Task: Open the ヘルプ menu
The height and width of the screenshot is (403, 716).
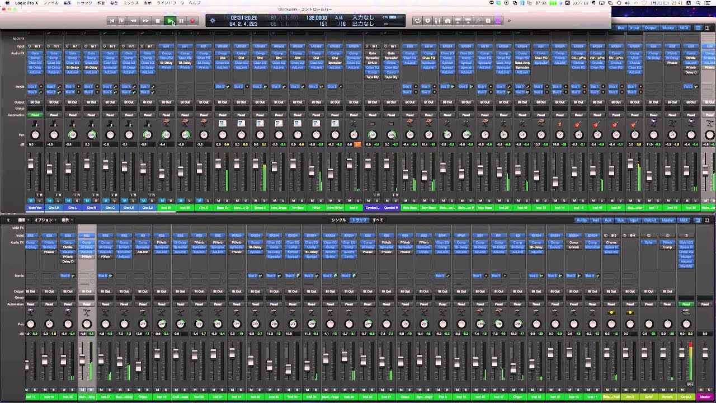Action: pos(195,3)
